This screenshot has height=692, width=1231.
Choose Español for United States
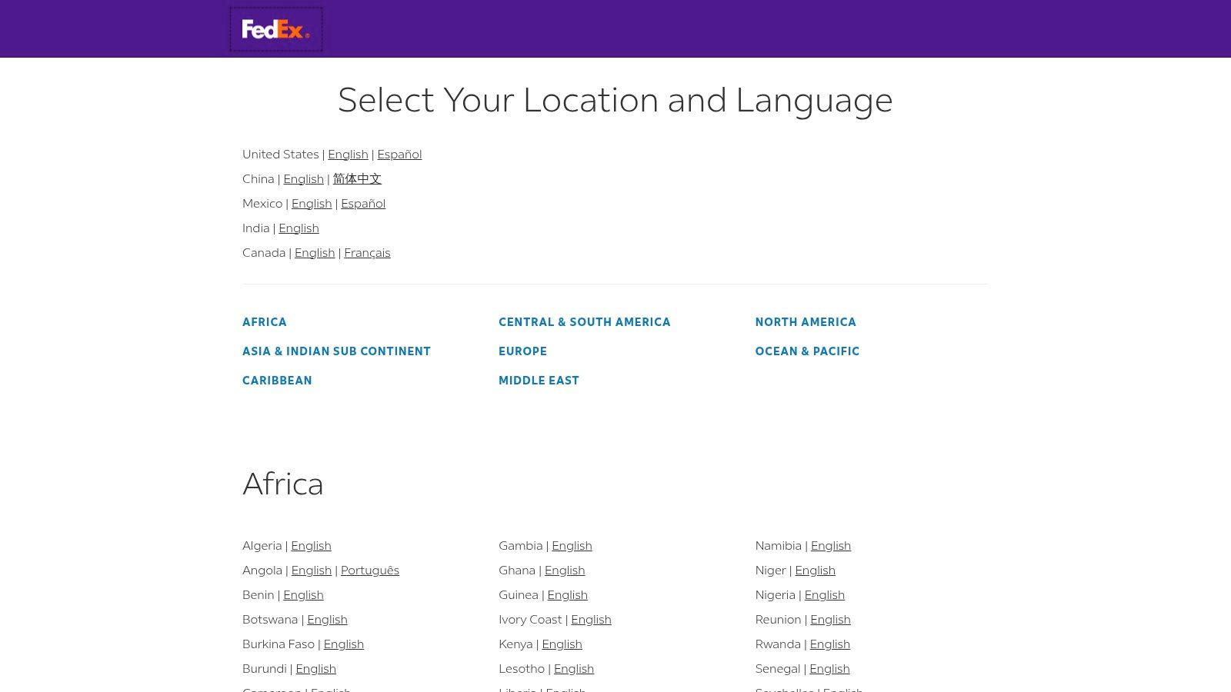coord(399,154)
